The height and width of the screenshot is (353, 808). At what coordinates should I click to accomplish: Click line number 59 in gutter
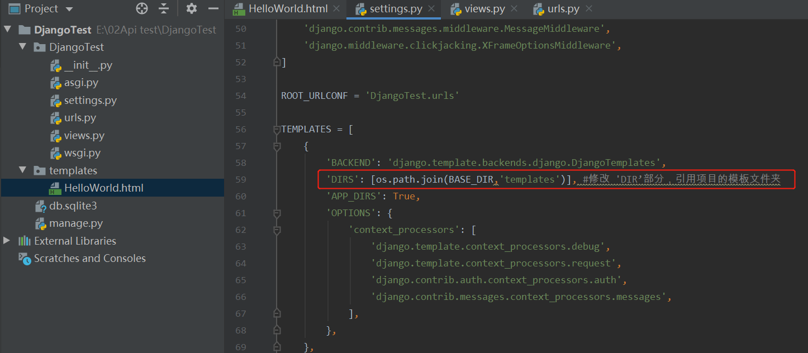click(x=240, y=179)
